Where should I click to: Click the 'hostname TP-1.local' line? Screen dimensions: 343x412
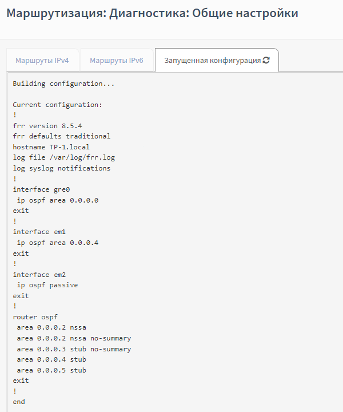coord(51,147)
